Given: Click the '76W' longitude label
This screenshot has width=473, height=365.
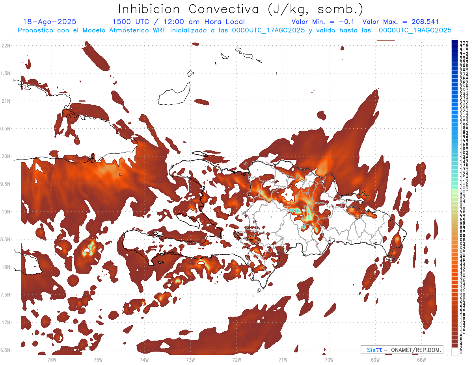Looking at the screenshot, I should coord(52,359).
